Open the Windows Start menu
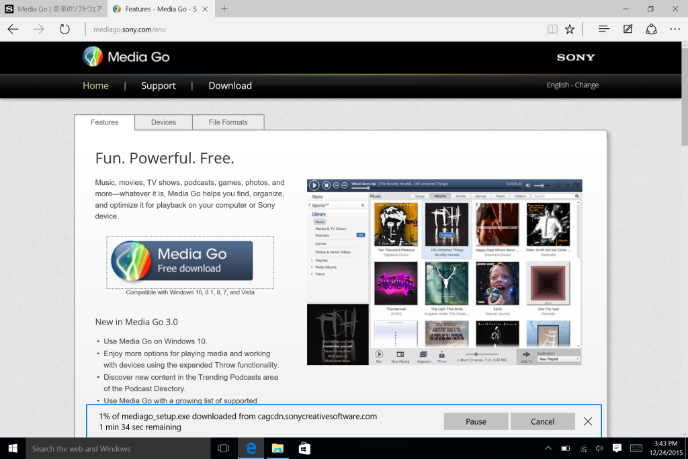This screenshot has width=688, height=459. pos(13,448)
